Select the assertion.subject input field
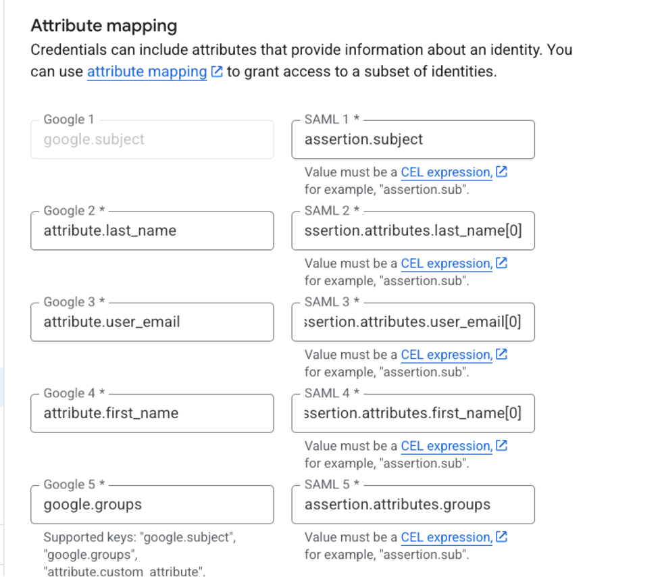The width and height of the screenshot is (660, 577). click(412, 139)
